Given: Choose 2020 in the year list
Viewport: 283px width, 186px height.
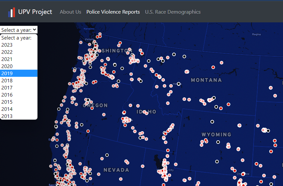Looking at the screenshot, I should pyautogui.click(x=19, y=66).
